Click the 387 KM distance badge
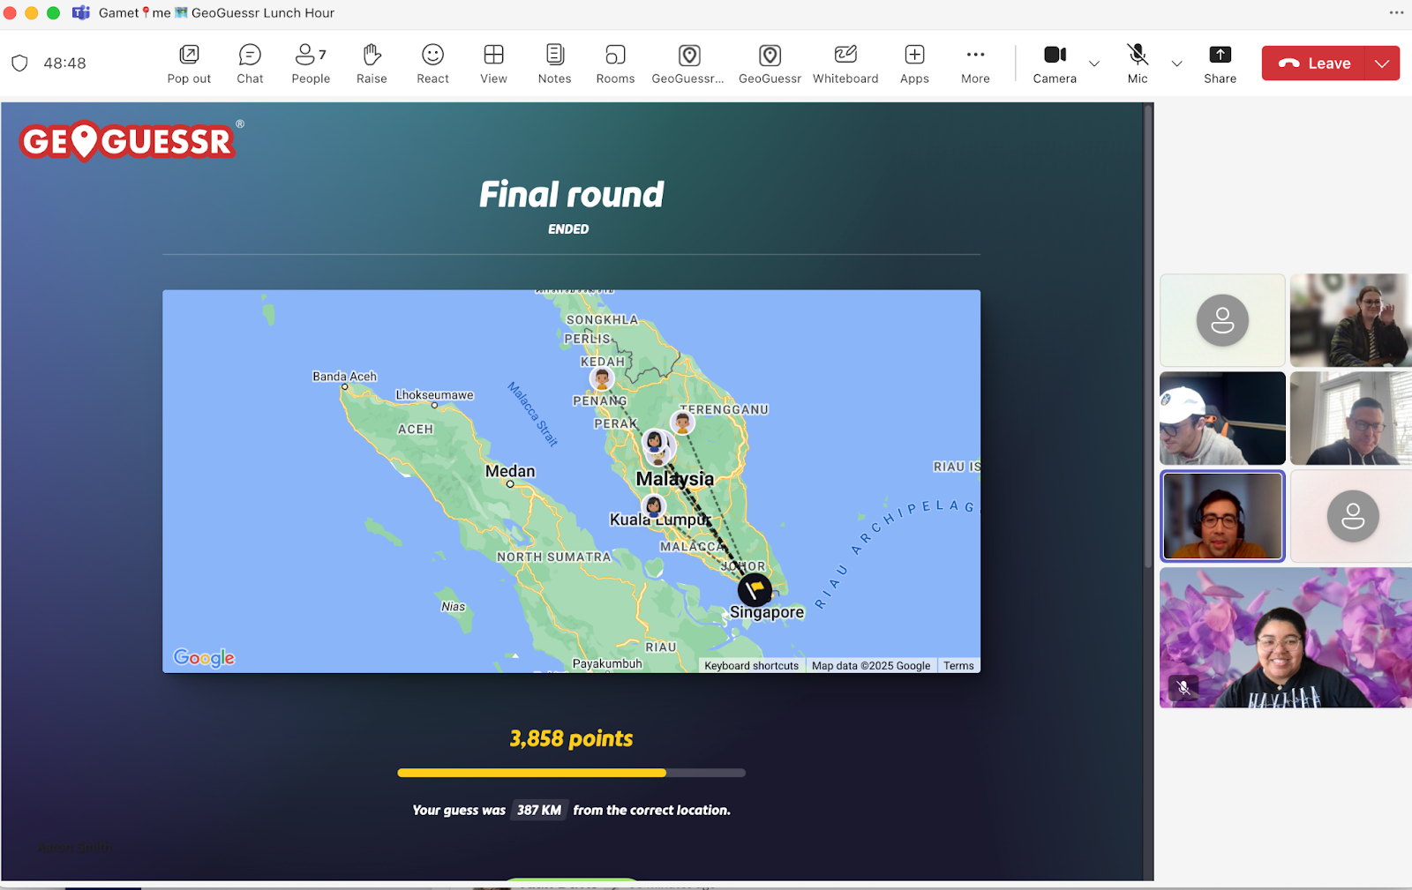 coord(538,810)
